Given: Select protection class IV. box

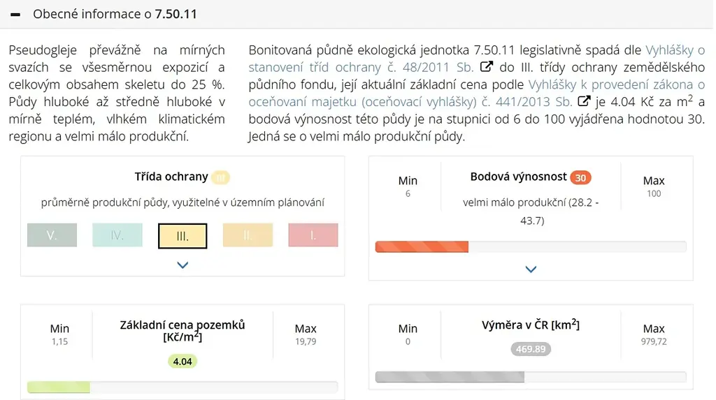Looking at the screenshot, I should (117, 235).
